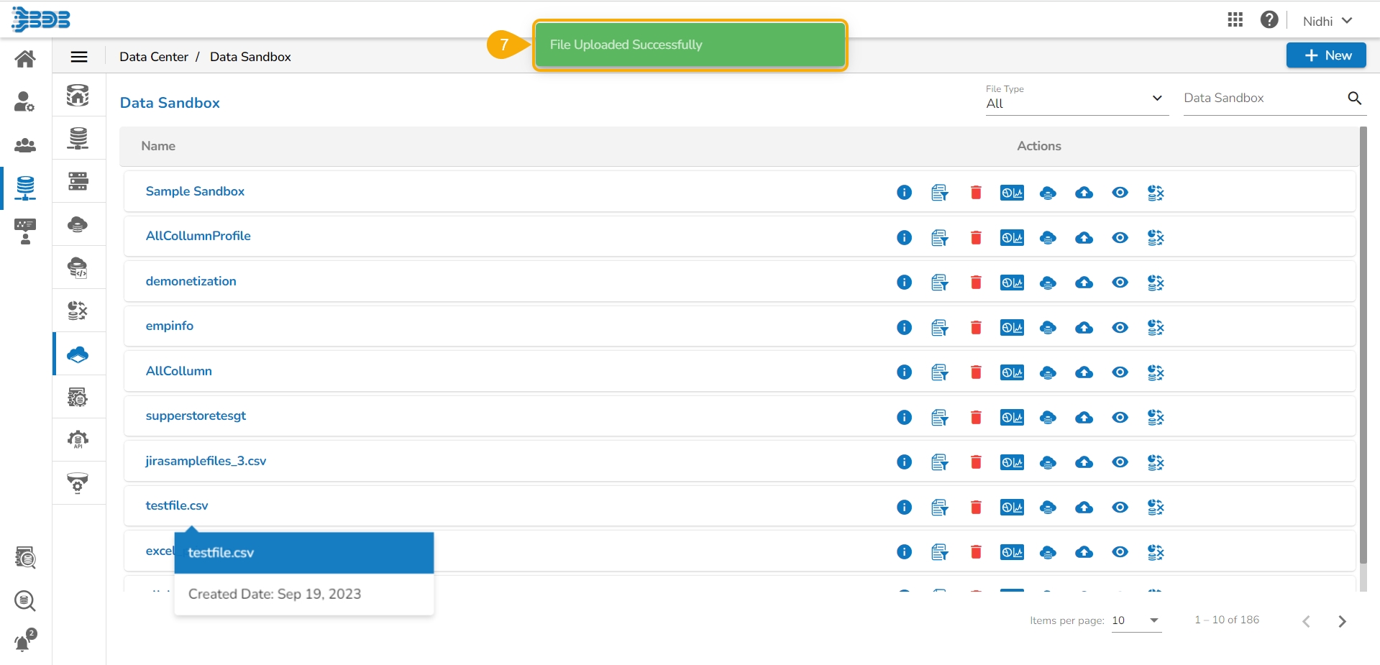The image size is (1380, 665).
Task: Toggle the preview eye for jirasamplefiles_3.csv
Action: point(1120,462)
